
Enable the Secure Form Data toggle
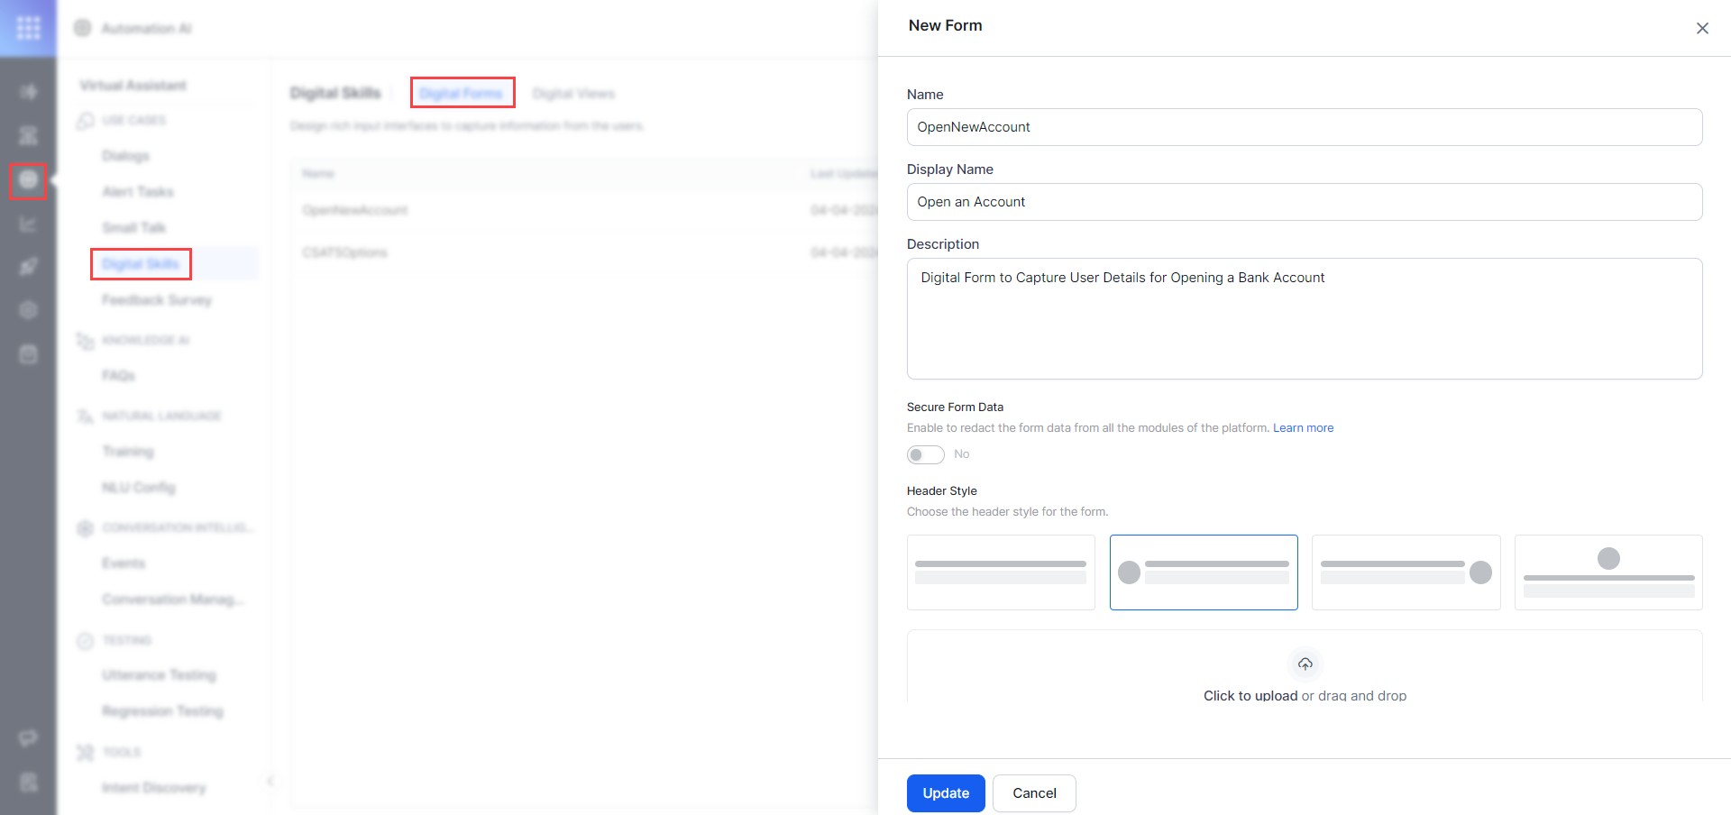click(x=925, y=454)
